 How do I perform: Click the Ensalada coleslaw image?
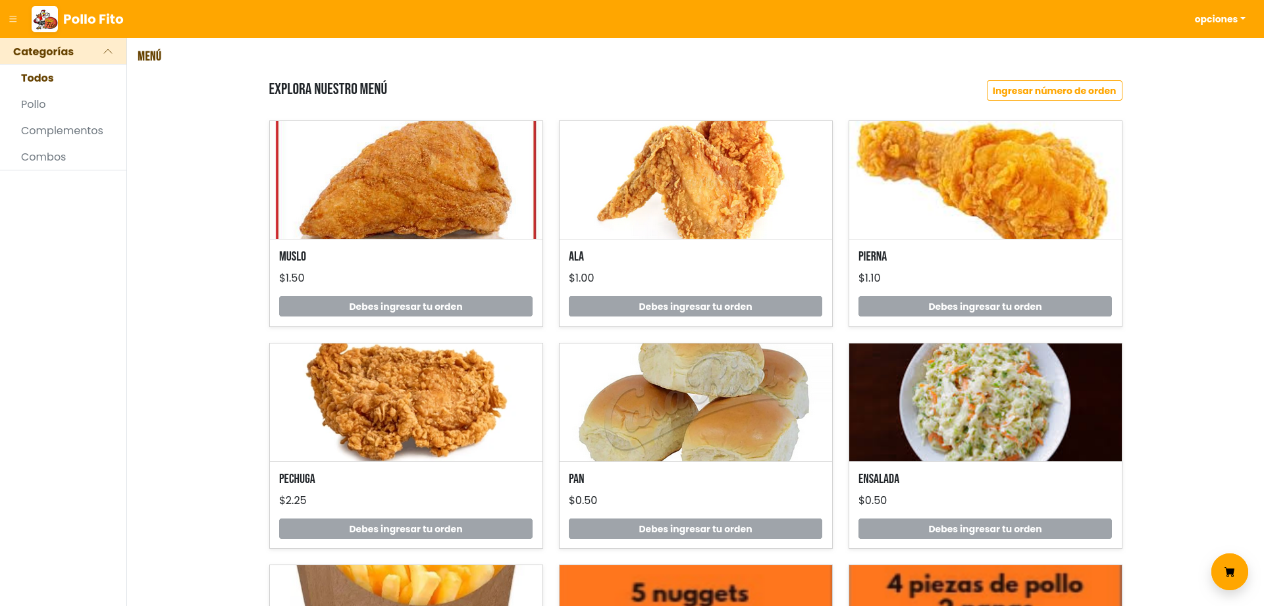[x=986, y=402]
